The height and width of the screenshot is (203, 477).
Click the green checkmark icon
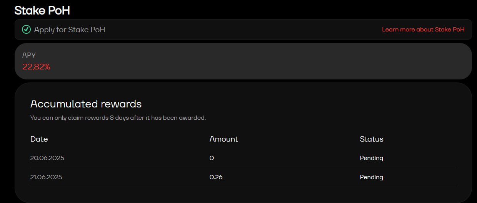26,30
